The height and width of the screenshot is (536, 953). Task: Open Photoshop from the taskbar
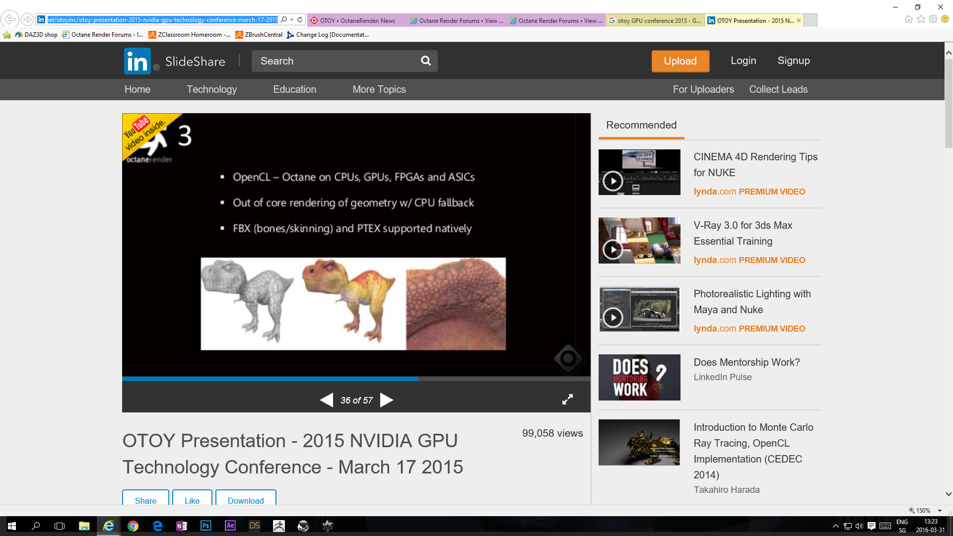point(205,526)
